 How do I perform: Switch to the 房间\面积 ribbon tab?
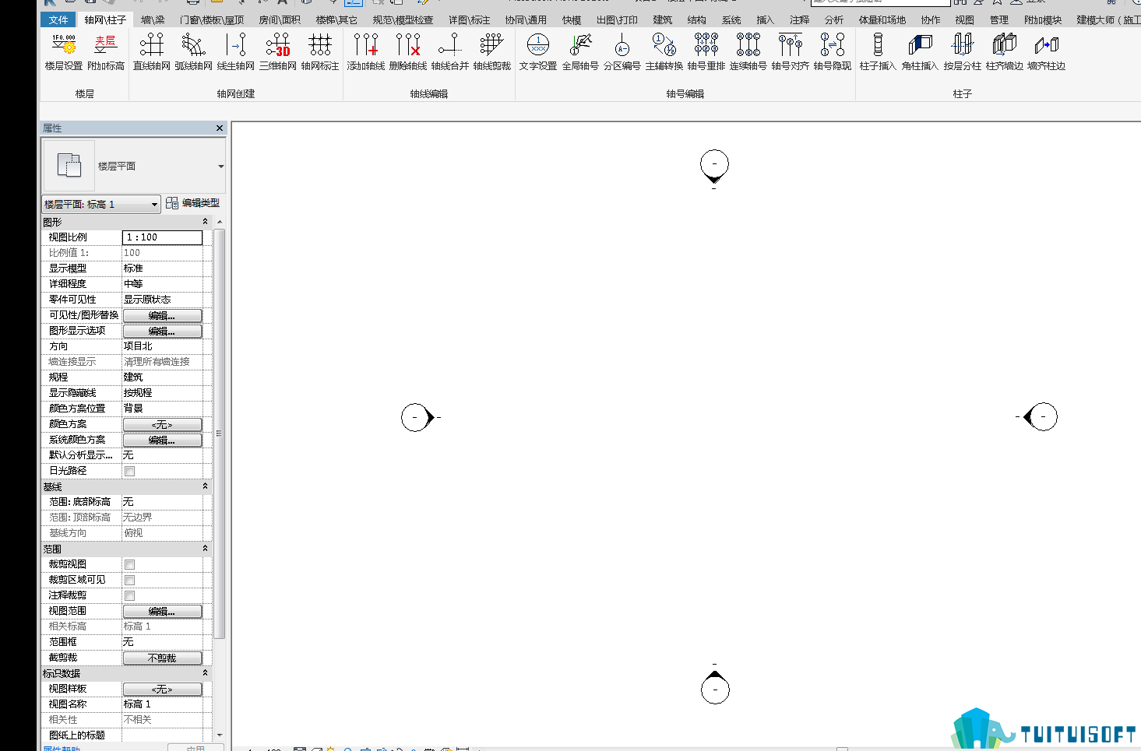(280, 19)
